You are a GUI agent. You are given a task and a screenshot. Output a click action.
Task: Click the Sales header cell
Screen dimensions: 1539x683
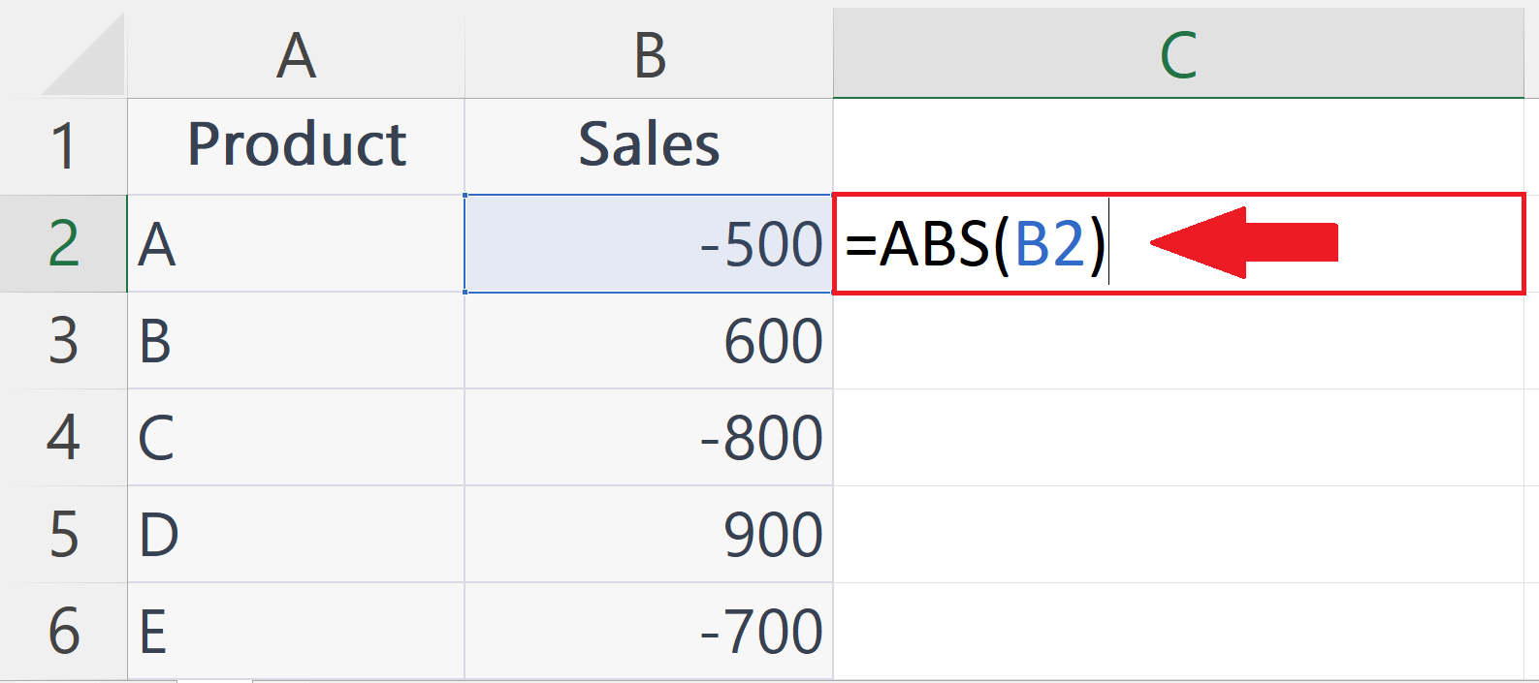coord(649,146)
